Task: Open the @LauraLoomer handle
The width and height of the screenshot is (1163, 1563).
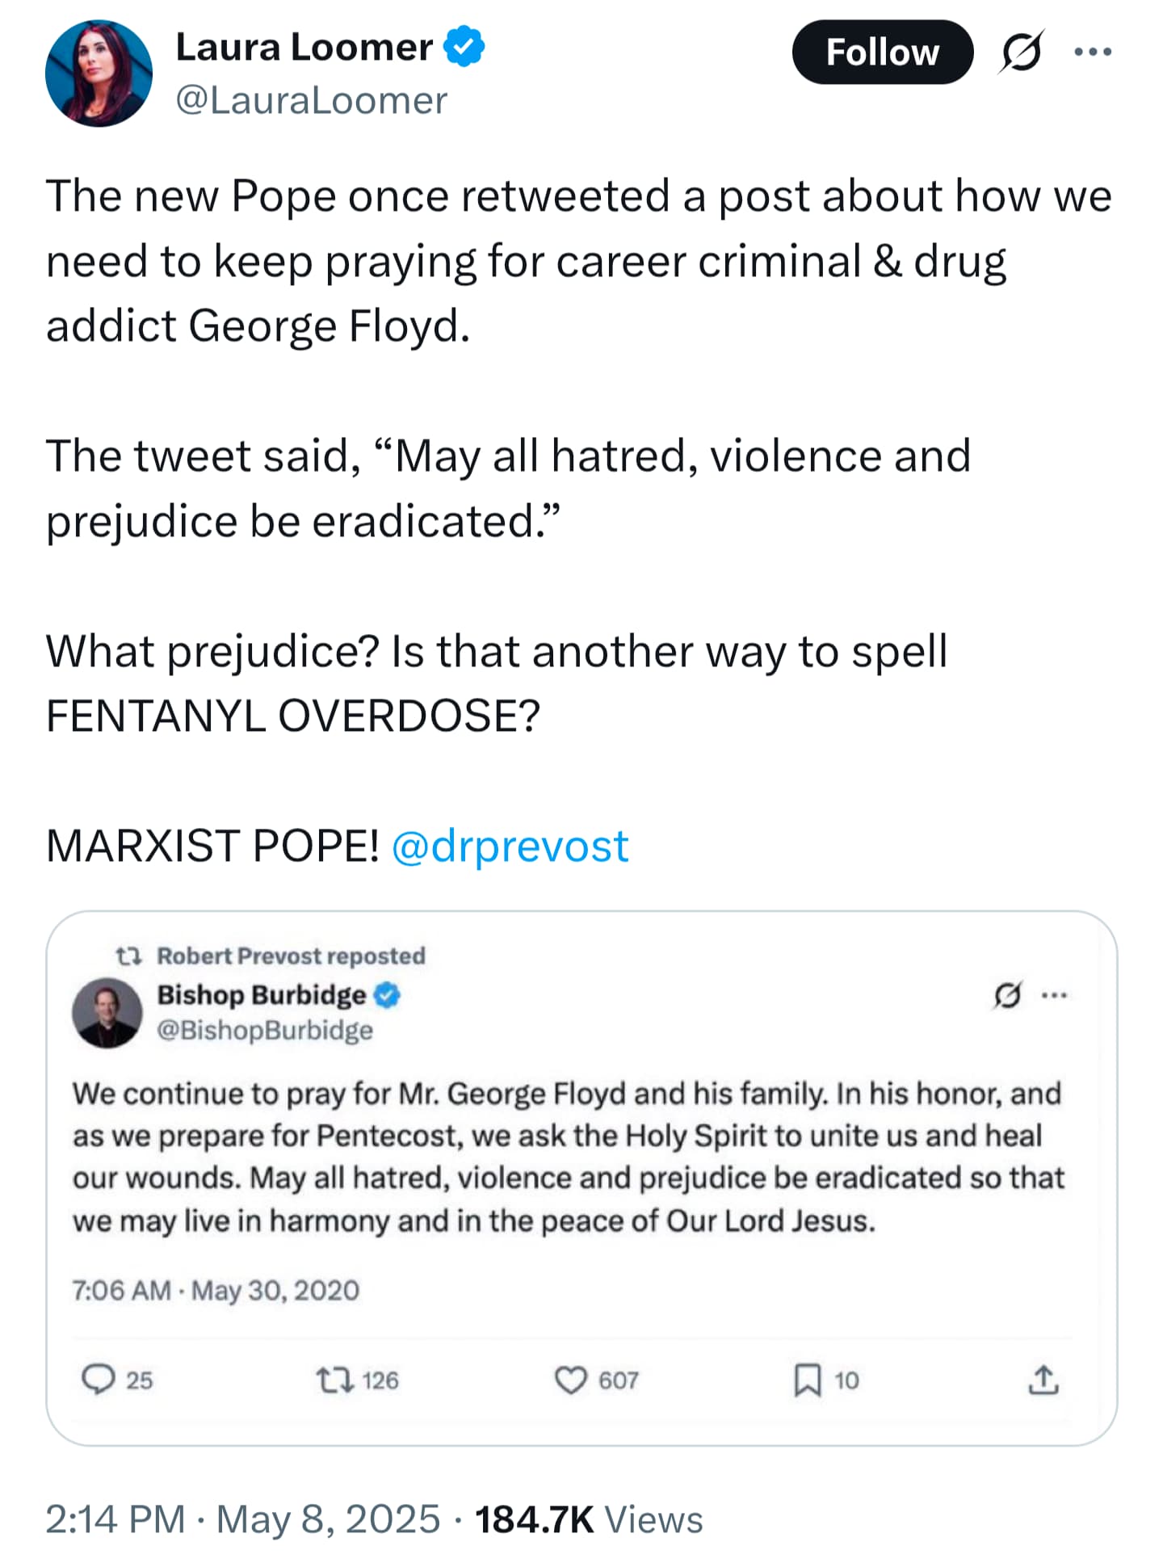Action: click(311, 100)
